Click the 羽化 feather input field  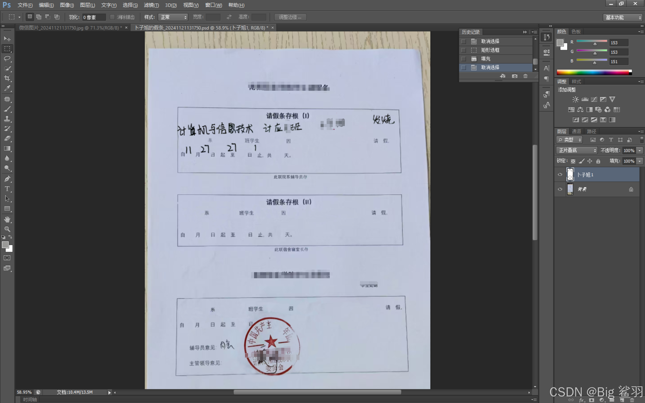(94, 17)
